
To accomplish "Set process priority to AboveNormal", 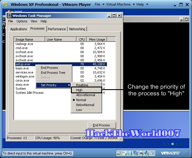I will pyautogui.click(x=86, y=95).
